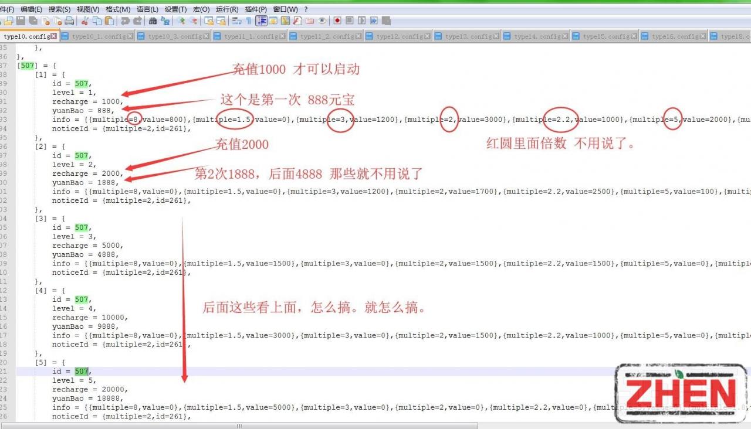Print the document with the printer icon
The height and width of the screenshot is (429, 751).
pos(69,21)
